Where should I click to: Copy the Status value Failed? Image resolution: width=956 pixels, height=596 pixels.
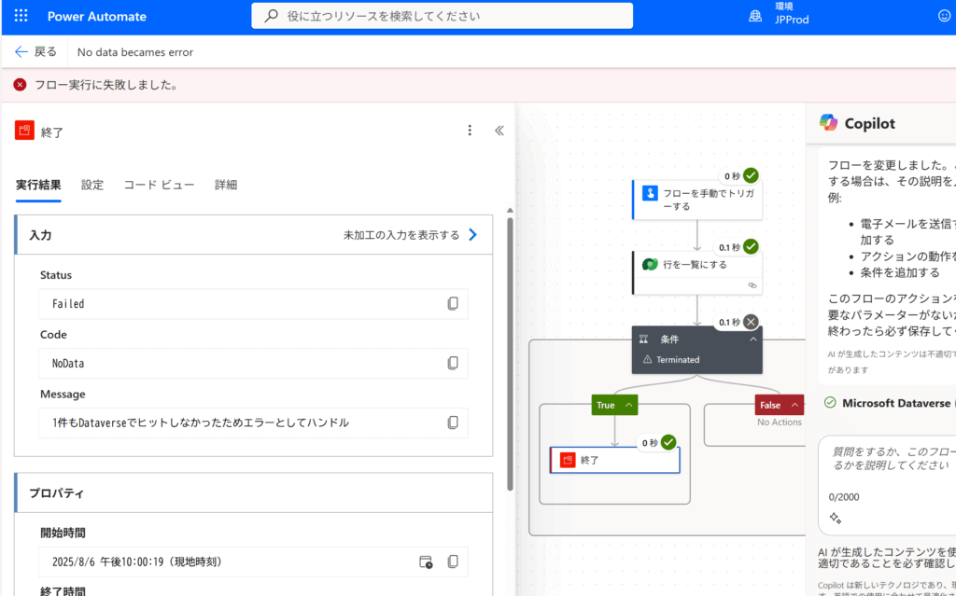pos(453,304)
